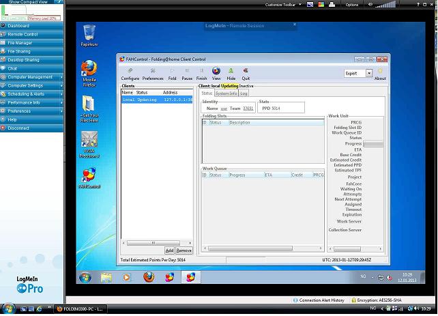Click the remote sound speaker icon
The width and height of the screenshot is (438, 316).
tap(370, 5)
